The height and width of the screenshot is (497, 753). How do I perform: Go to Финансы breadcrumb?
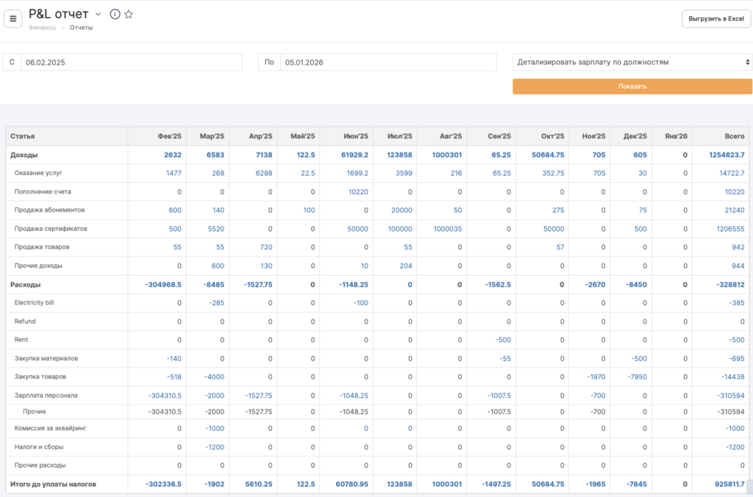point(42,28)
